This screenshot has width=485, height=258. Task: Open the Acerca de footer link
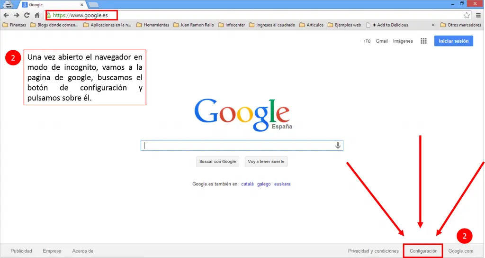click(82, 251)
